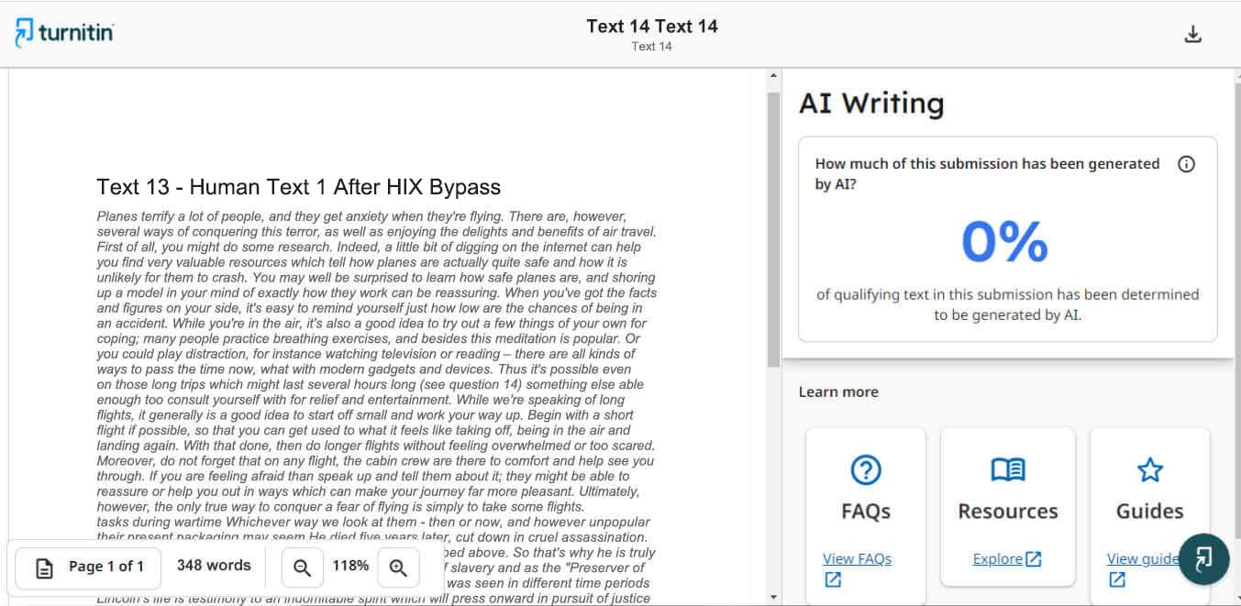Screen dimensions: 1241x606
Task: Click the Guides star icon
Action: (x=1149, y=470)
